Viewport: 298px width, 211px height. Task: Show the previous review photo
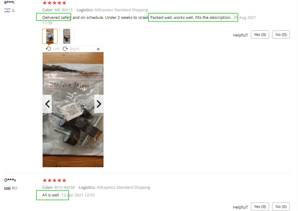pyautogui.click(x=47, y=104)
